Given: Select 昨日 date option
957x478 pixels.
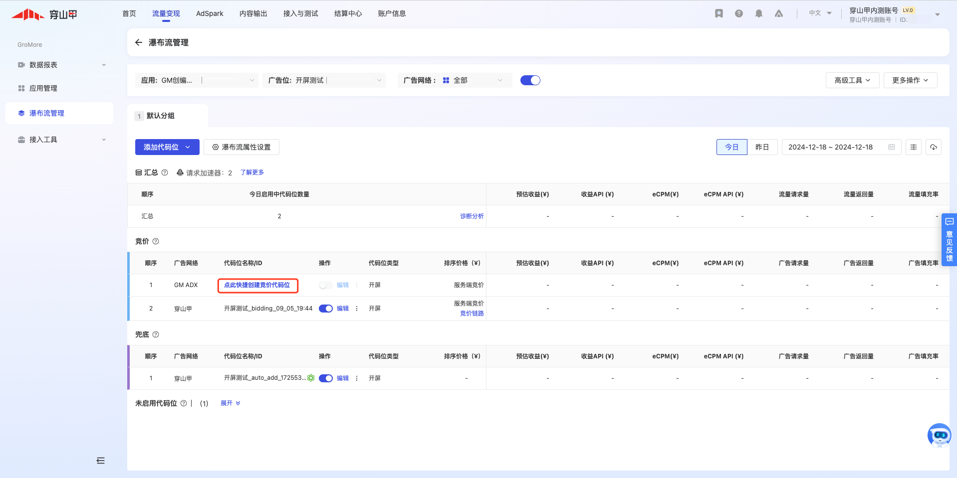Looking at the screenshot, I should click(762, 147).
